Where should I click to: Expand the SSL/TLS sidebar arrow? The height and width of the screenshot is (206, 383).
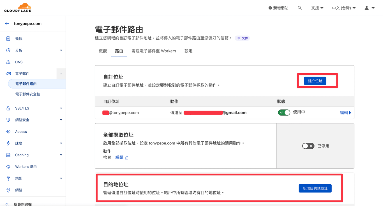(61, 108)
